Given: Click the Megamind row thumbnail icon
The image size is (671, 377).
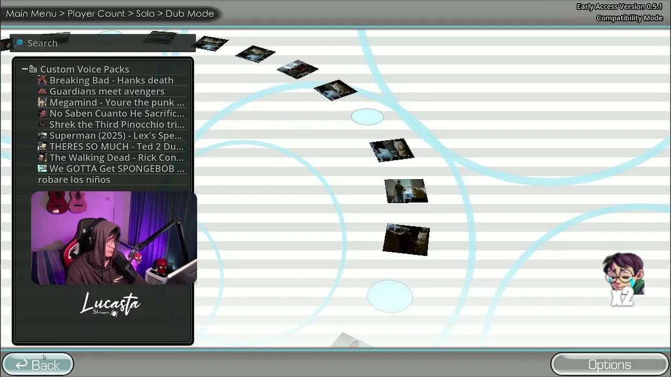Looking at the screenshot, I should point(42,102).
